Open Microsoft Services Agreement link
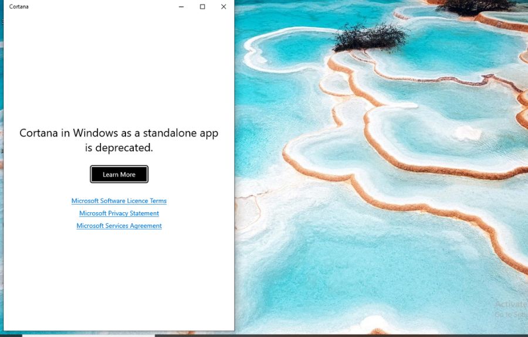This screenshot has width=528, height=337. [119, 226]
